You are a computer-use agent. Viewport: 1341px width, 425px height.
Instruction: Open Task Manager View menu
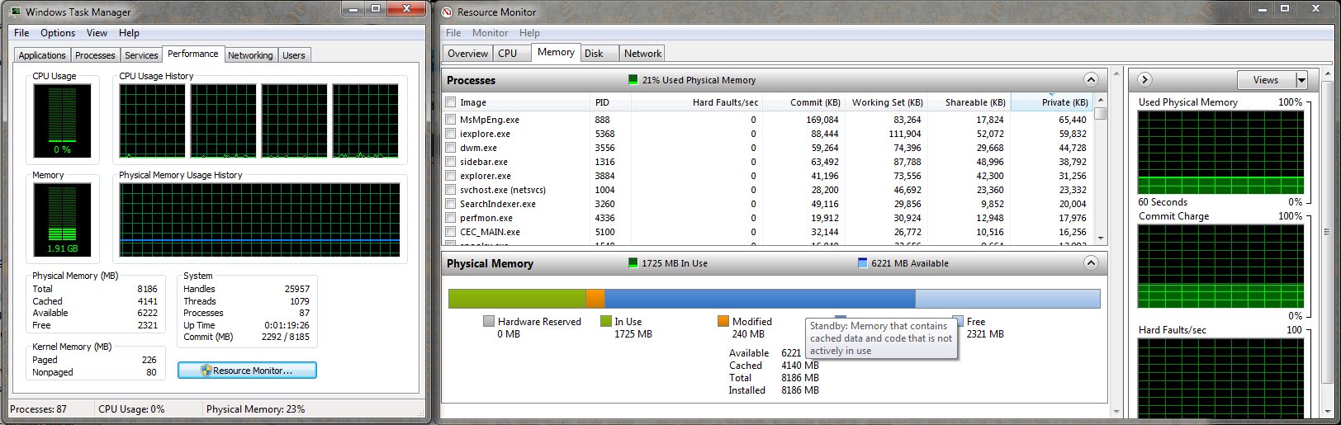pyautogui.click(x=97, y=33)
